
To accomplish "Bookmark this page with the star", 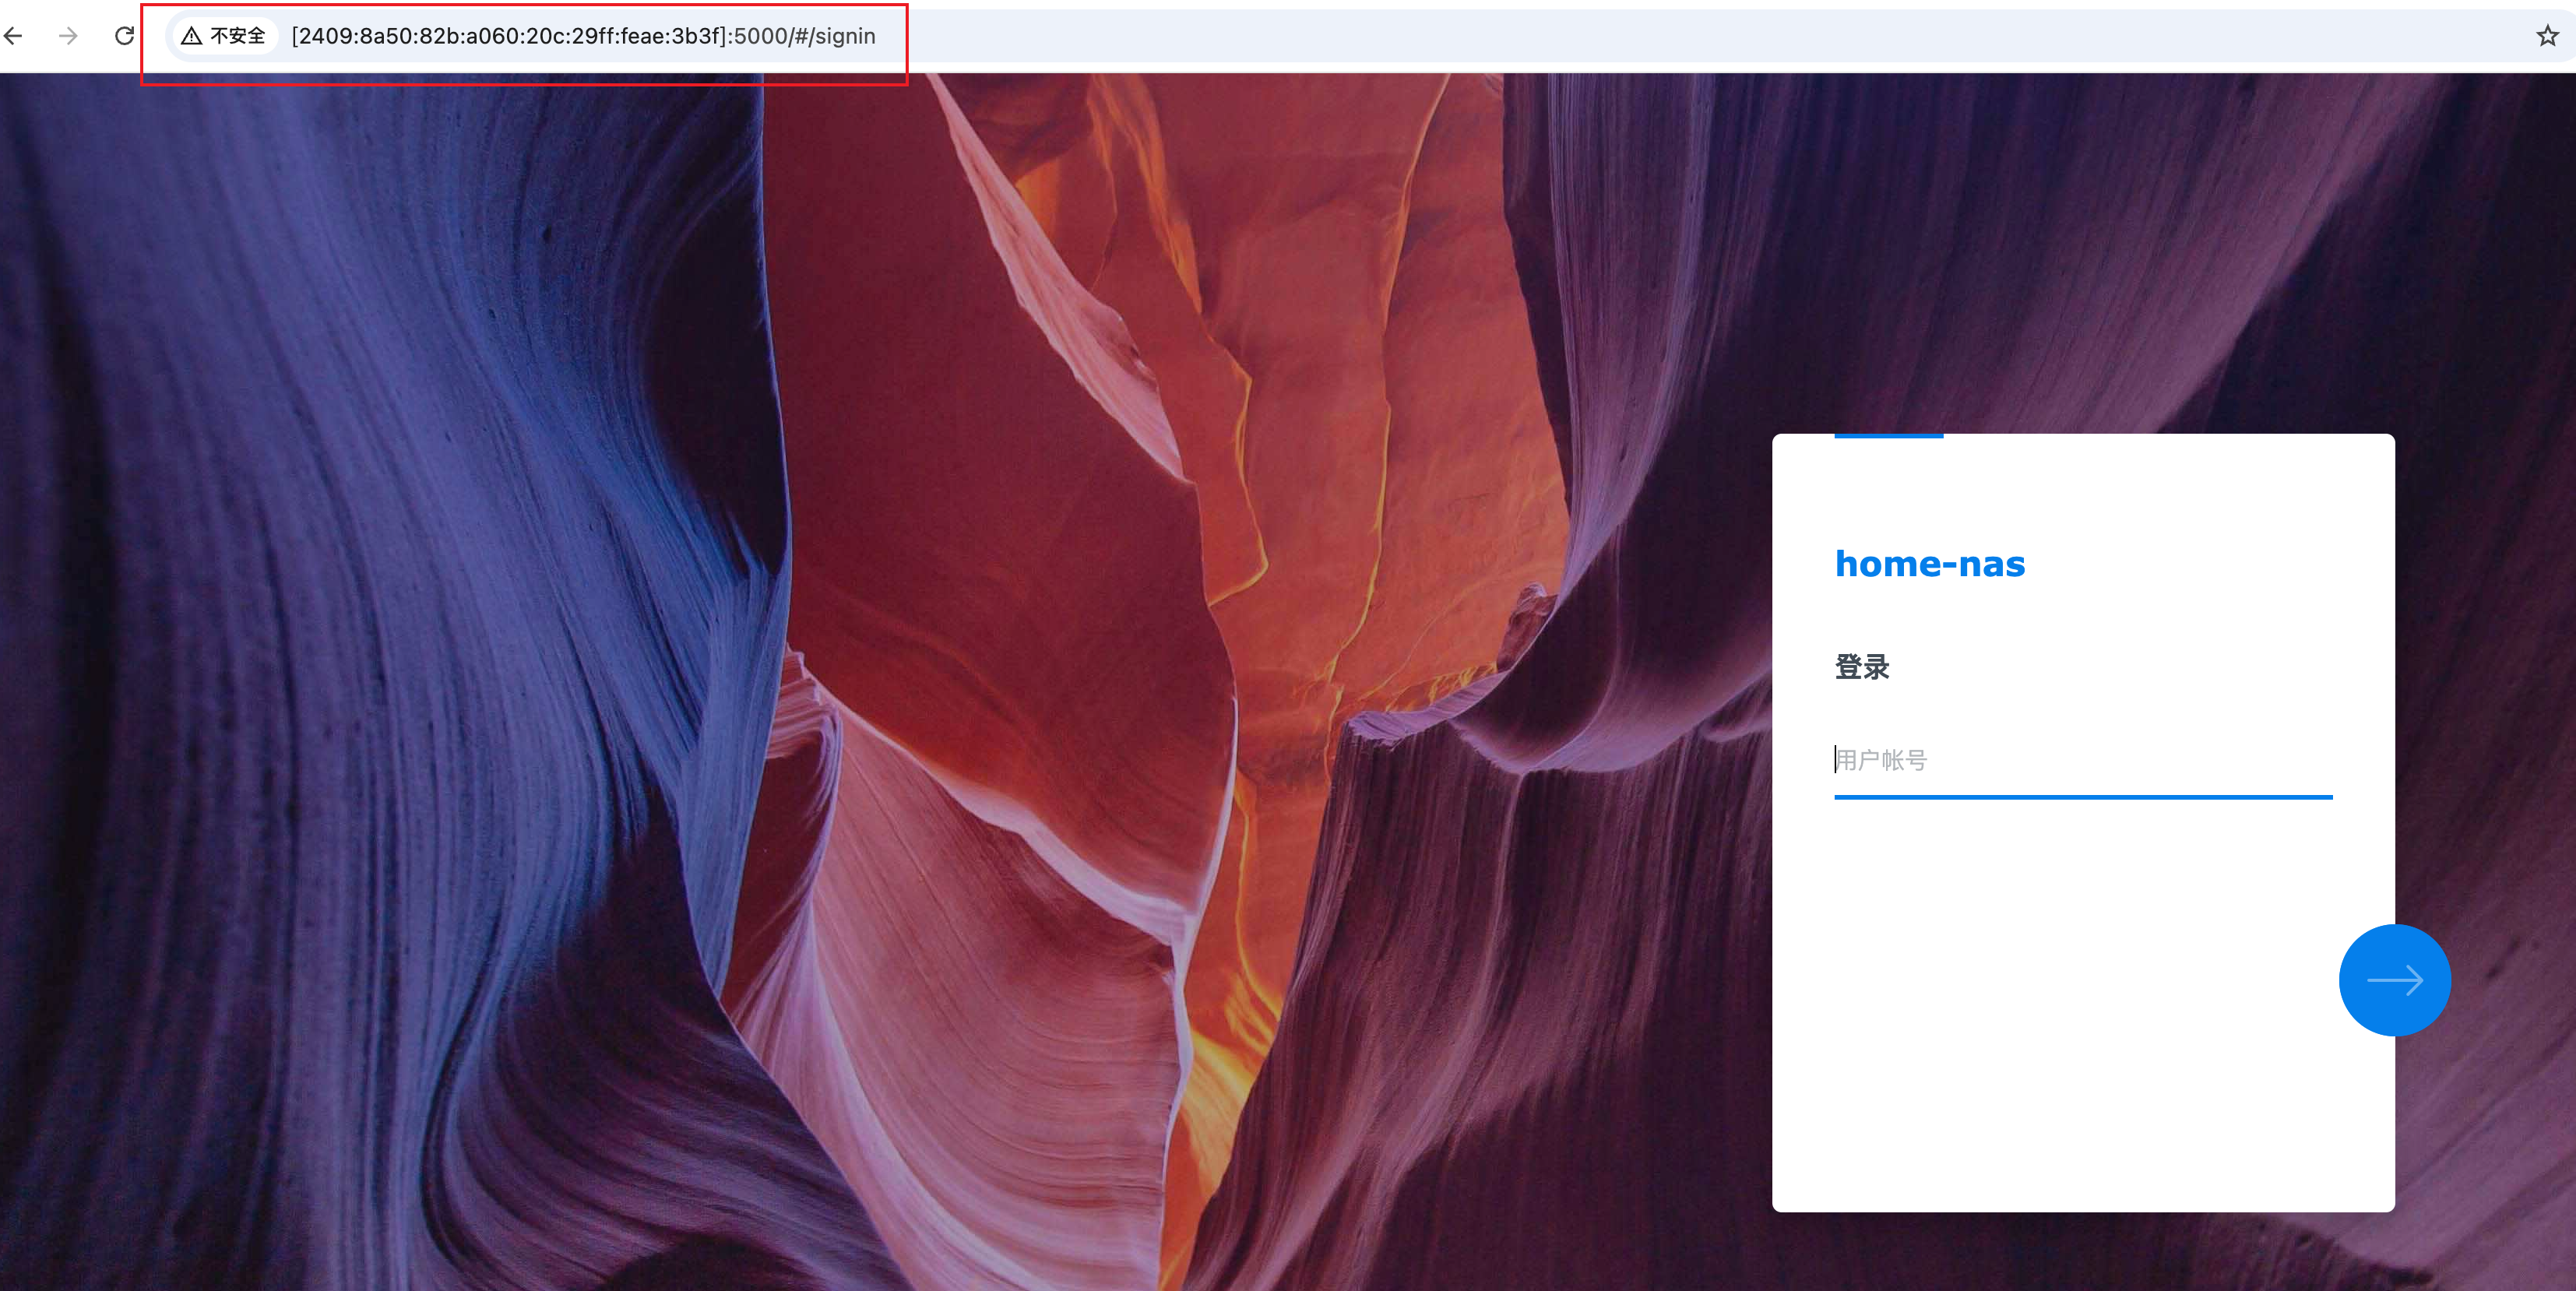I will pos(2547,36).
